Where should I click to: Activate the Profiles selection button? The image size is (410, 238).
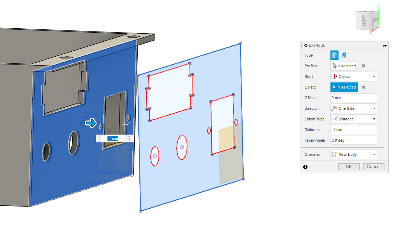coord(344,66)
